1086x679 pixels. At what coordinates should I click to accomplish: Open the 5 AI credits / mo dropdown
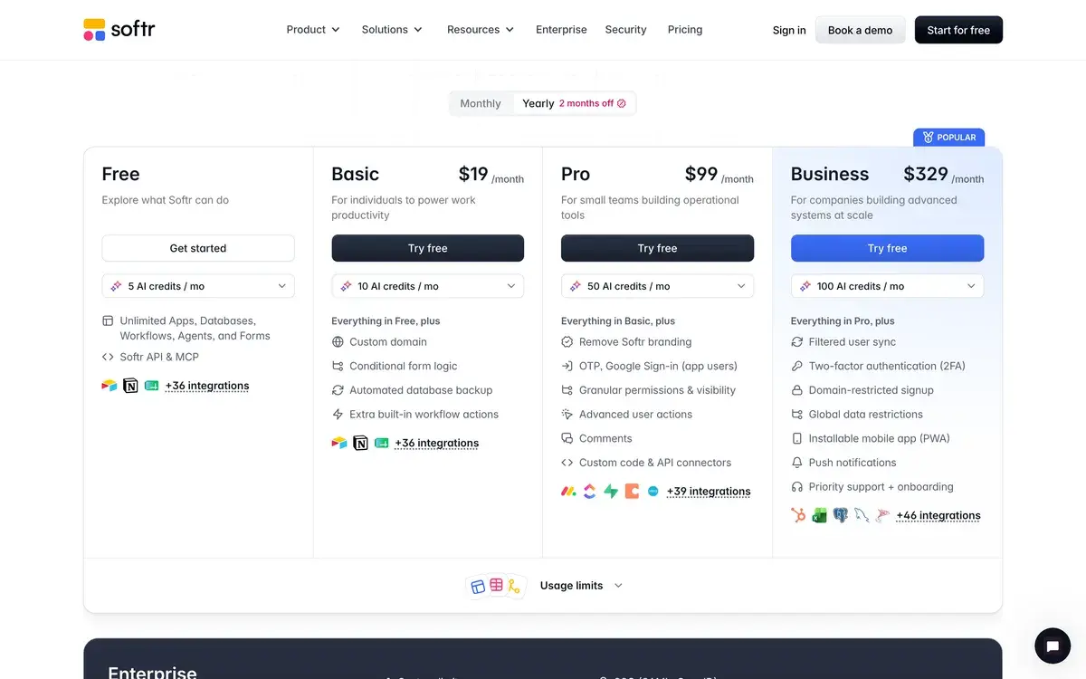(x=198, y=286)
